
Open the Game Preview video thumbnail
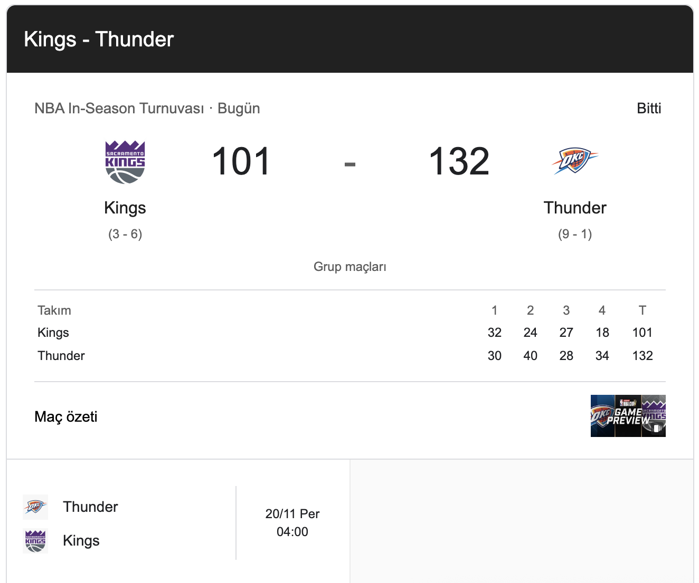628,416
